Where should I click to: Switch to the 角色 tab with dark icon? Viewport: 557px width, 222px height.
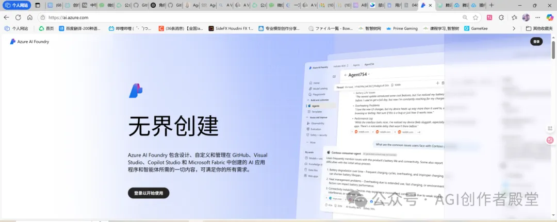pos(157,5)
